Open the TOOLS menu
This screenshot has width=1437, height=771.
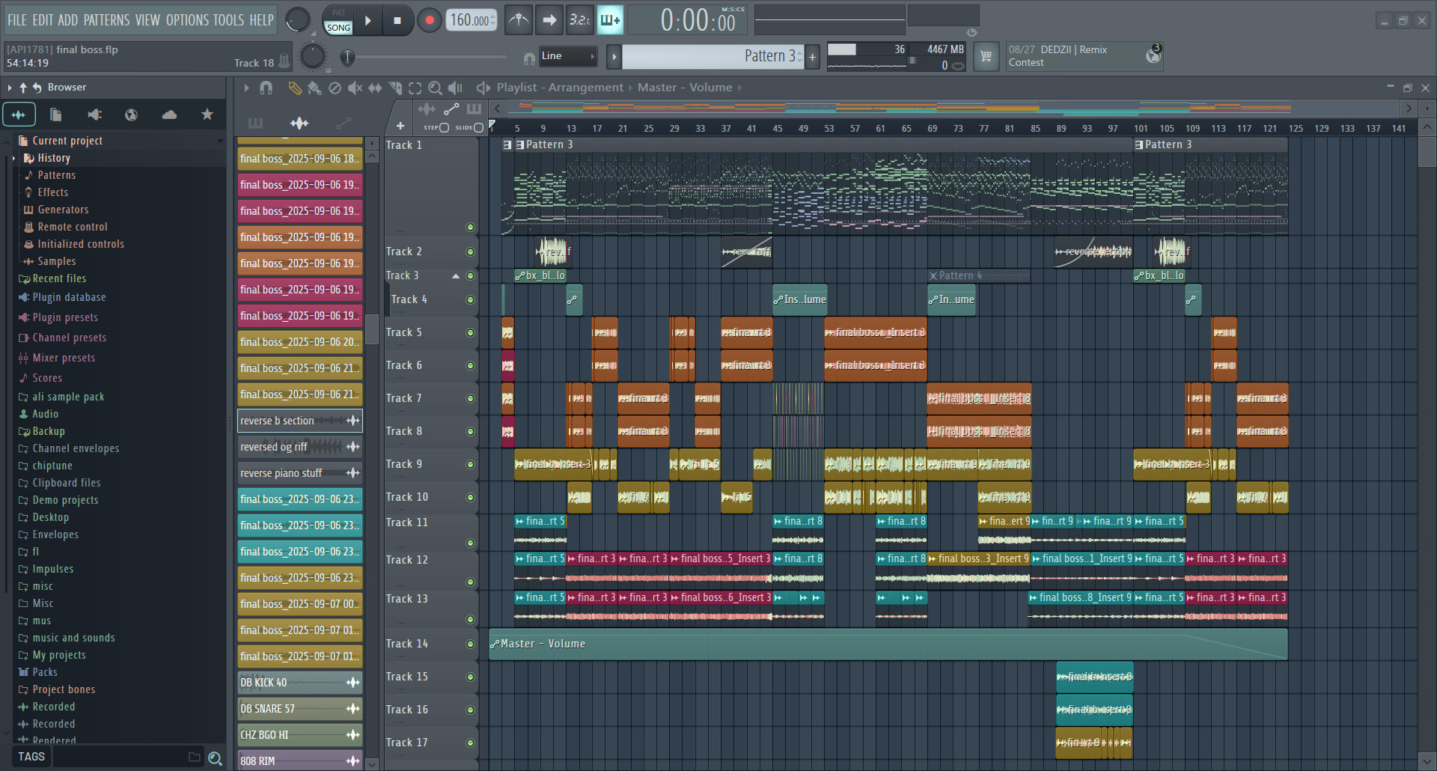coord(228,20)
